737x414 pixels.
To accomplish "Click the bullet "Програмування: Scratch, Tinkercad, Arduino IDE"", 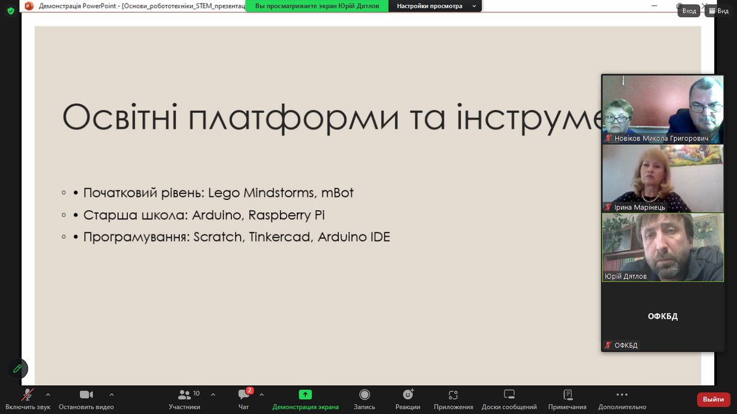I will [x=237, y=237].
